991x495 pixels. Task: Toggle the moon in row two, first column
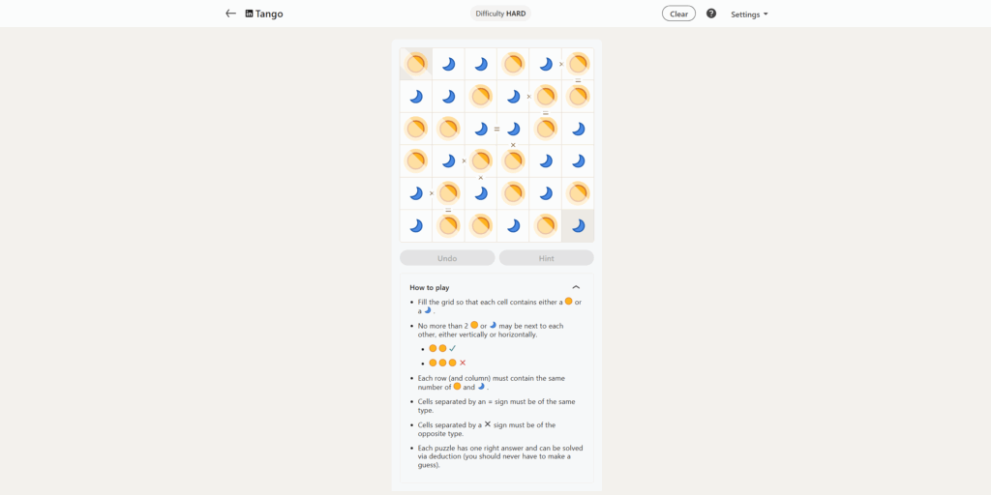[x=416, y=97]
